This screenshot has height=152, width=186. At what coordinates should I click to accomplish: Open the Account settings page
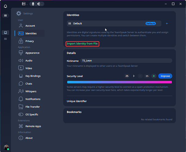30,26
